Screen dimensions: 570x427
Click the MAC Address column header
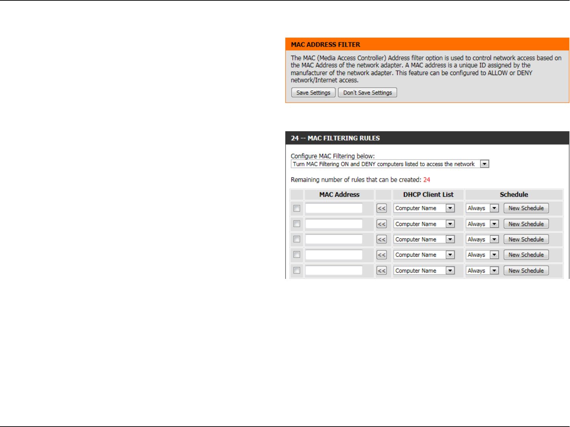[x=339, y=194]
